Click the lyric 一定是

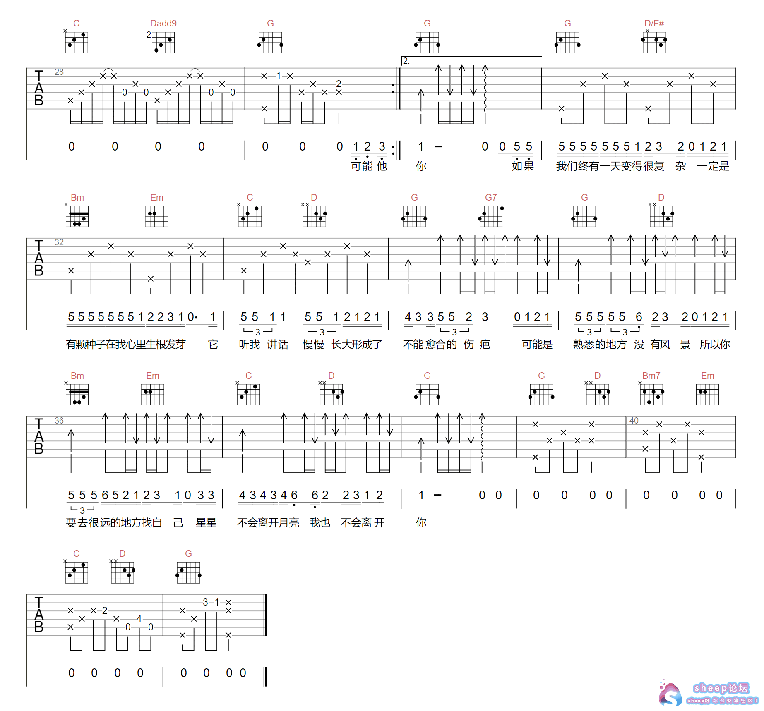[713, 166]
